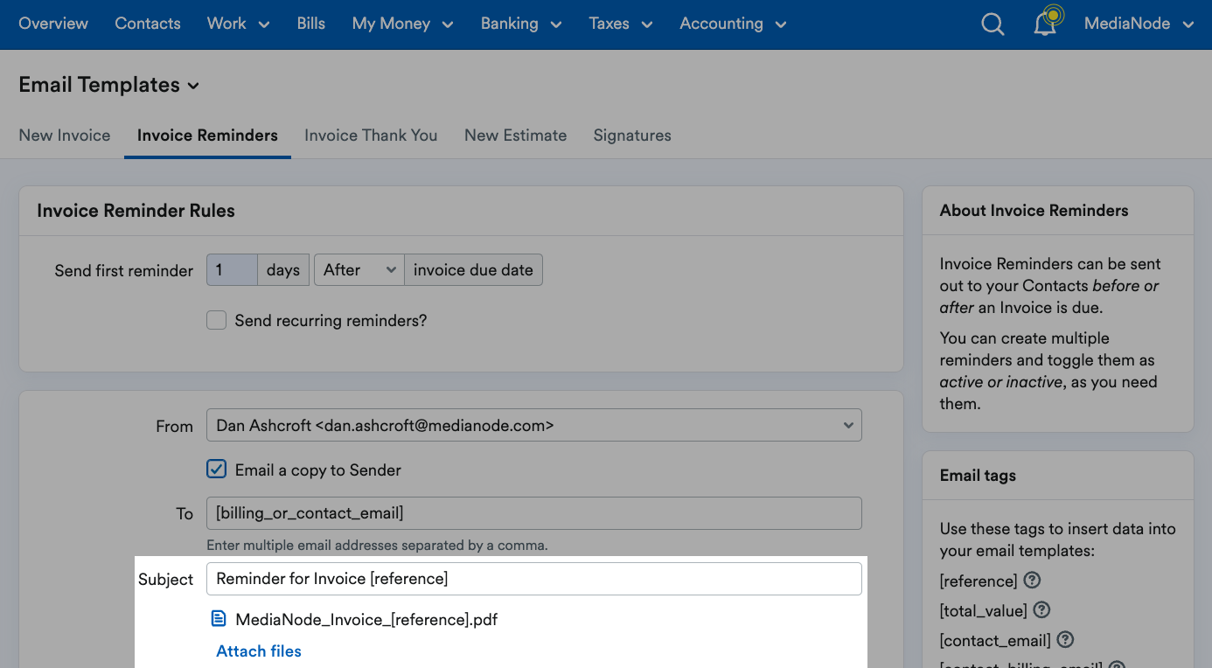Open the MediaNode_Invoice_[reference].pdf attachment
This screenshot has height=668, width=1212.
366,620
